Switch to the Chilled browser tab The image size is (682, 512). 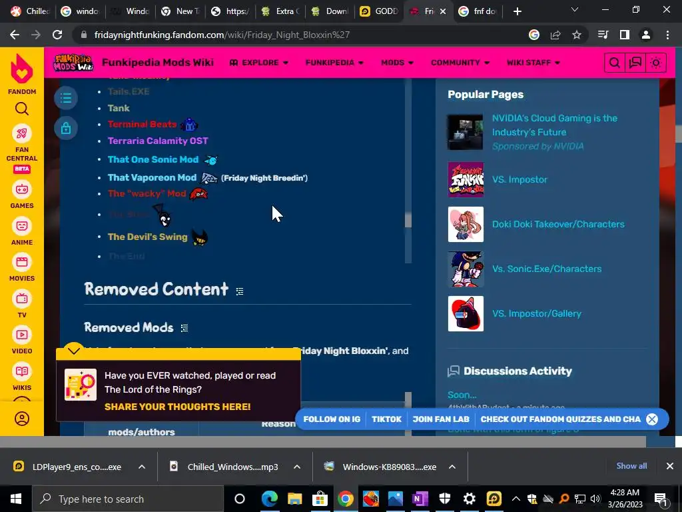click(29, 11)
